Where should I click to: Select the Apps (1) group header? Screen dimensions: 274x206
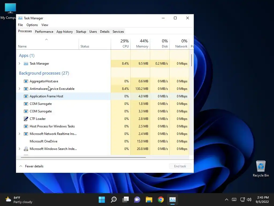coord(27,56)
